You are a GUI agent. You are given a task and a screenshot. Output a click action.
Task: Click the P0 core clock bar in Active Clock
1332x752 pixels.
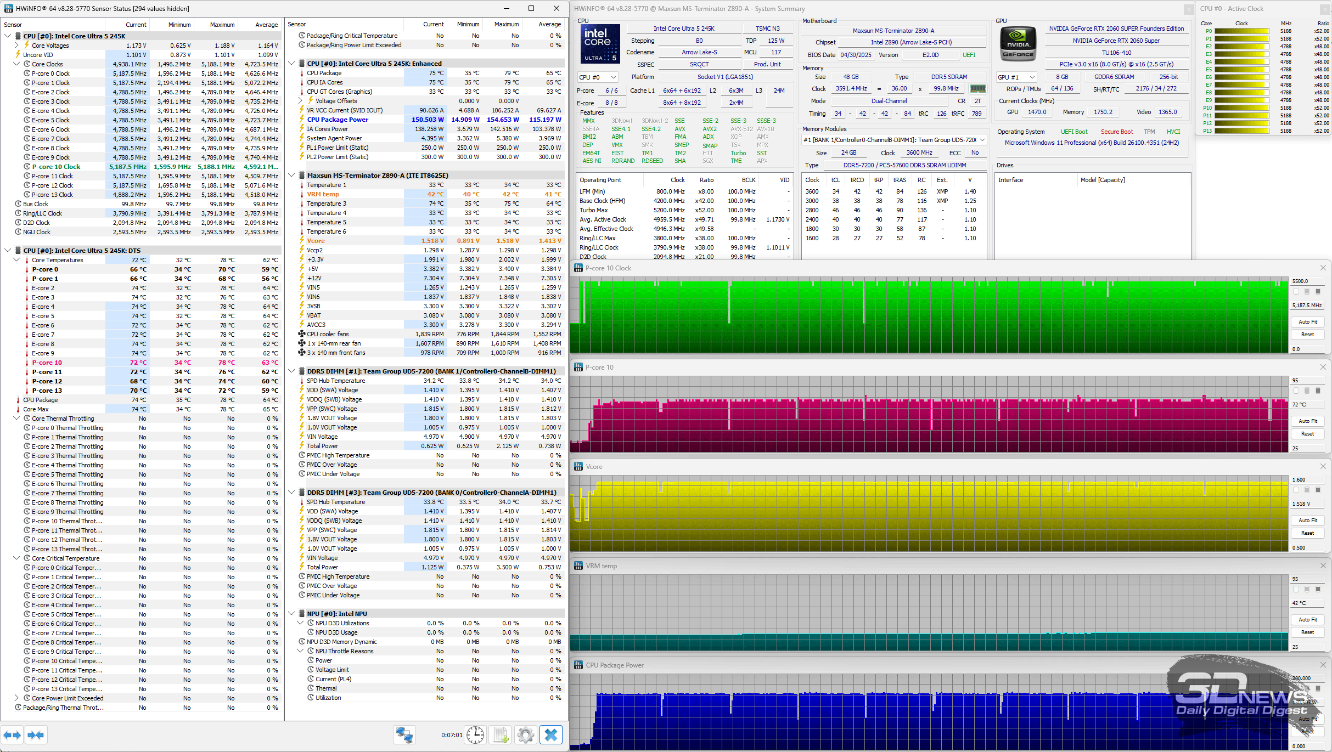pyautogui.click(x=1242, y=31)
